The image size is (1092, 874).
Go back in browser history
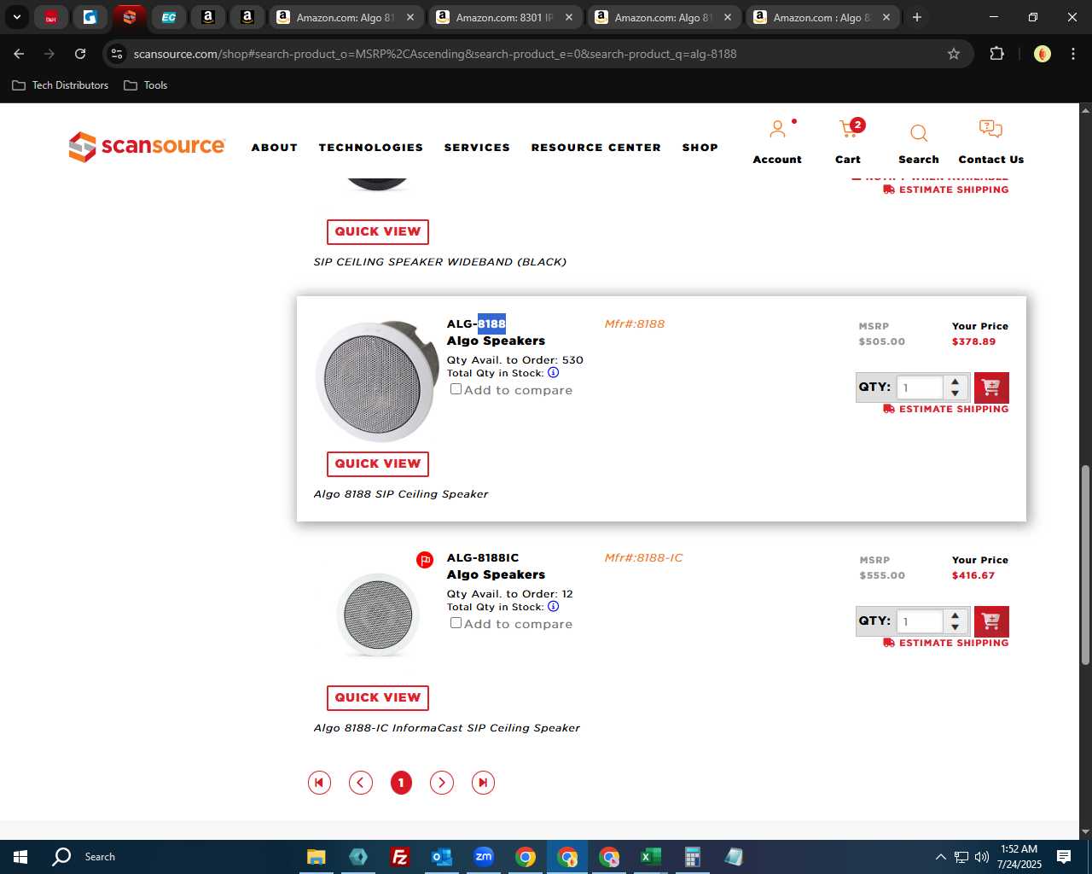point(19,54)
